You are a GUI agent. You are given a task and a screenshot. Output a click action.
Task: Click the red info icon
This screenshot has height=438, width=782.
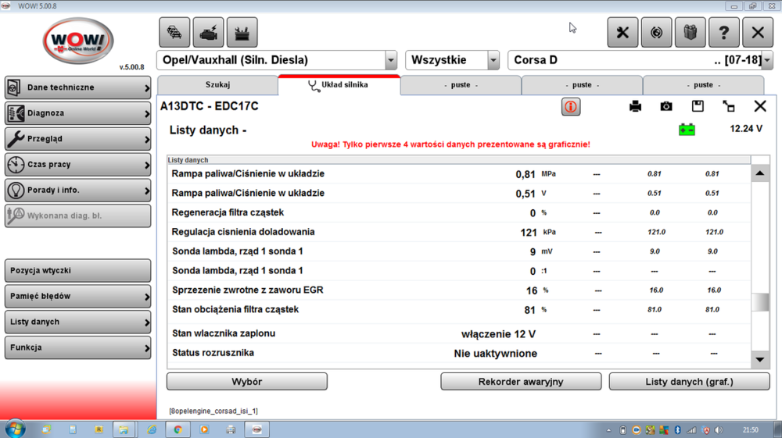[571, 107]
